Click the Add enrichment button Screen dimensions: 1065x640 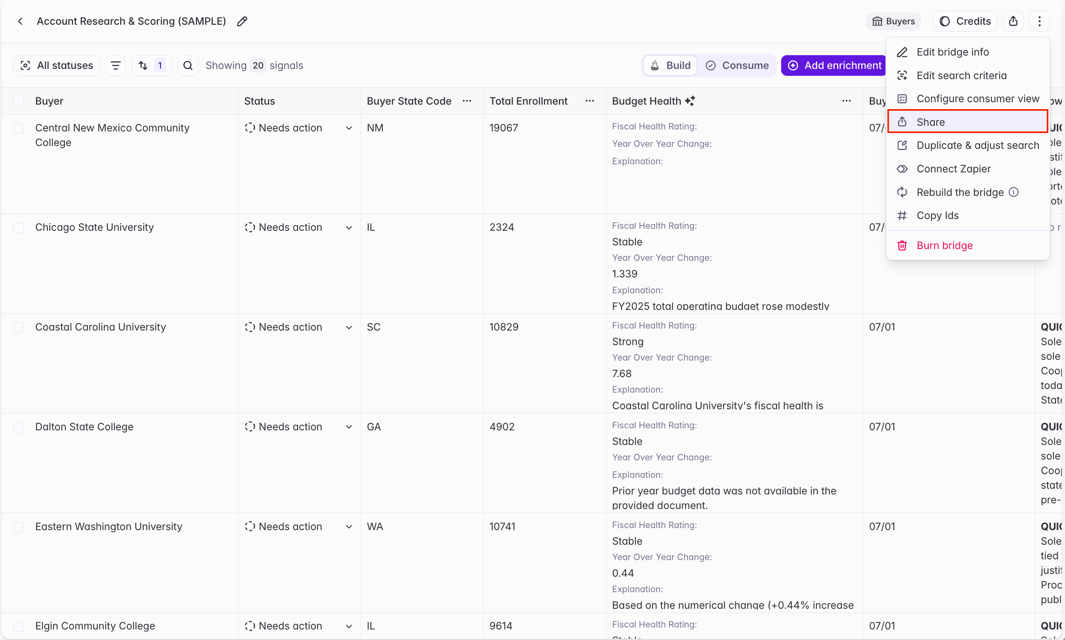tap(834, 66)
